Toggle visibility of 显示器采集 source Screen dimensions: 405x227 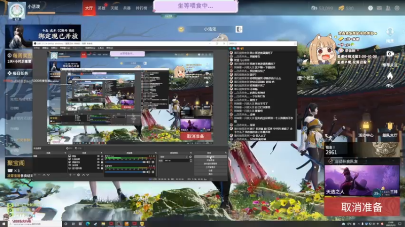[x=98, y=168]
